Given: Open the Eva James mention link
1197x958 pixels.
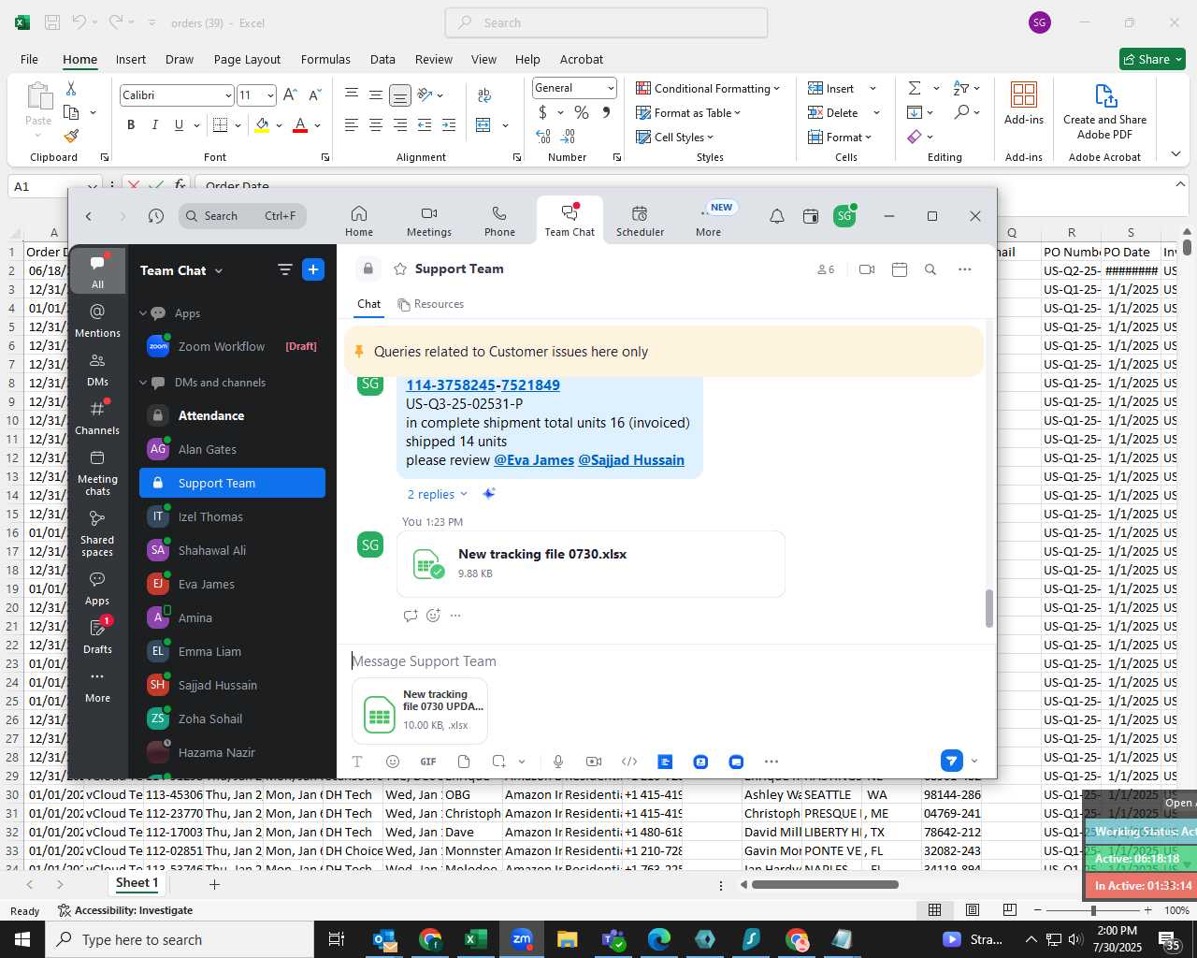Looking at the screenshot, I should pos(534,460).
